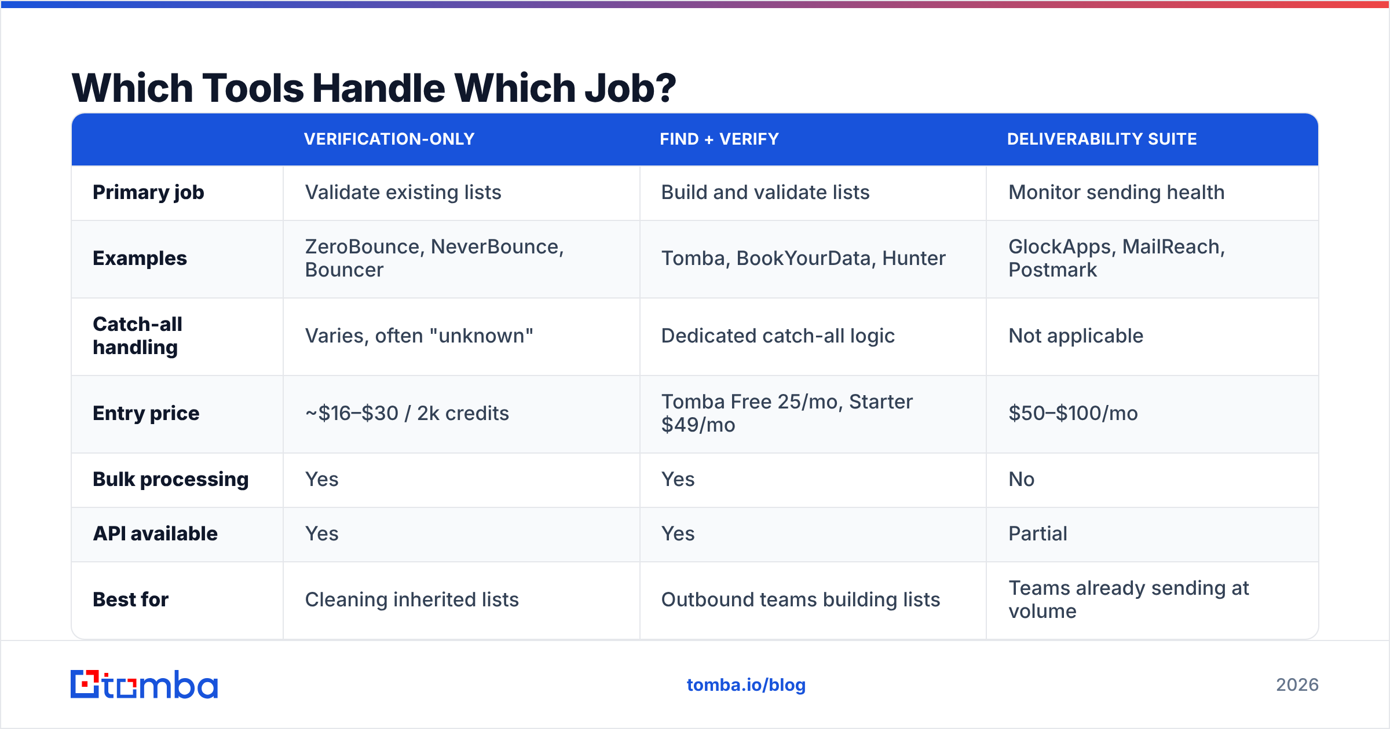
Task: Click the 'Catch-all handling' row label
Action: tap(137, 336)
